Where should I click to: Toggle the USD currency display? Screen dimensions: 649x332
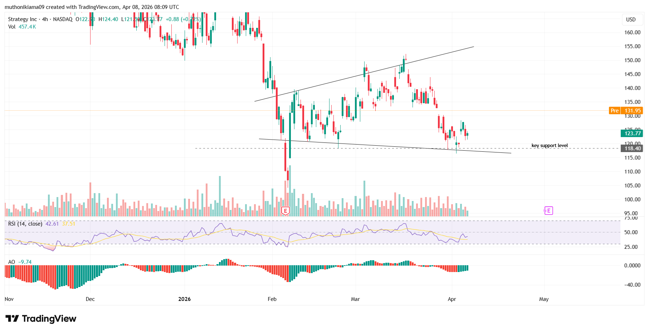[631, 20]
